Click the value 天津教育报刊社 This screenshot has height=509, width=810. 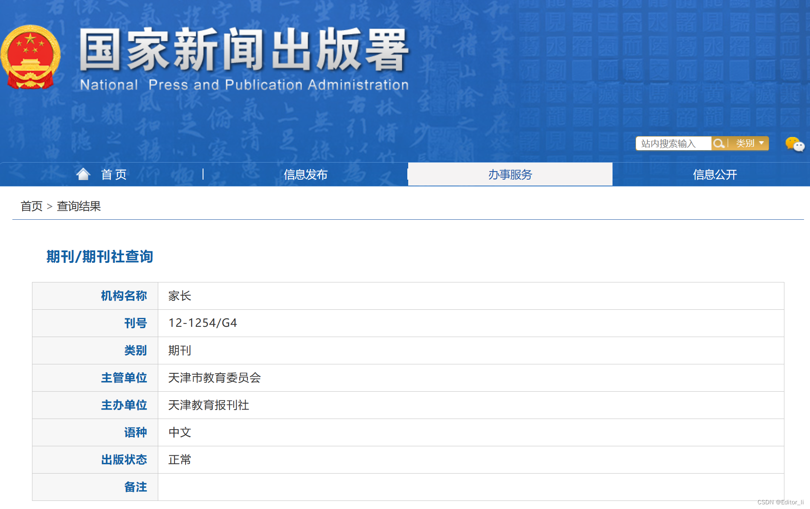209,405
